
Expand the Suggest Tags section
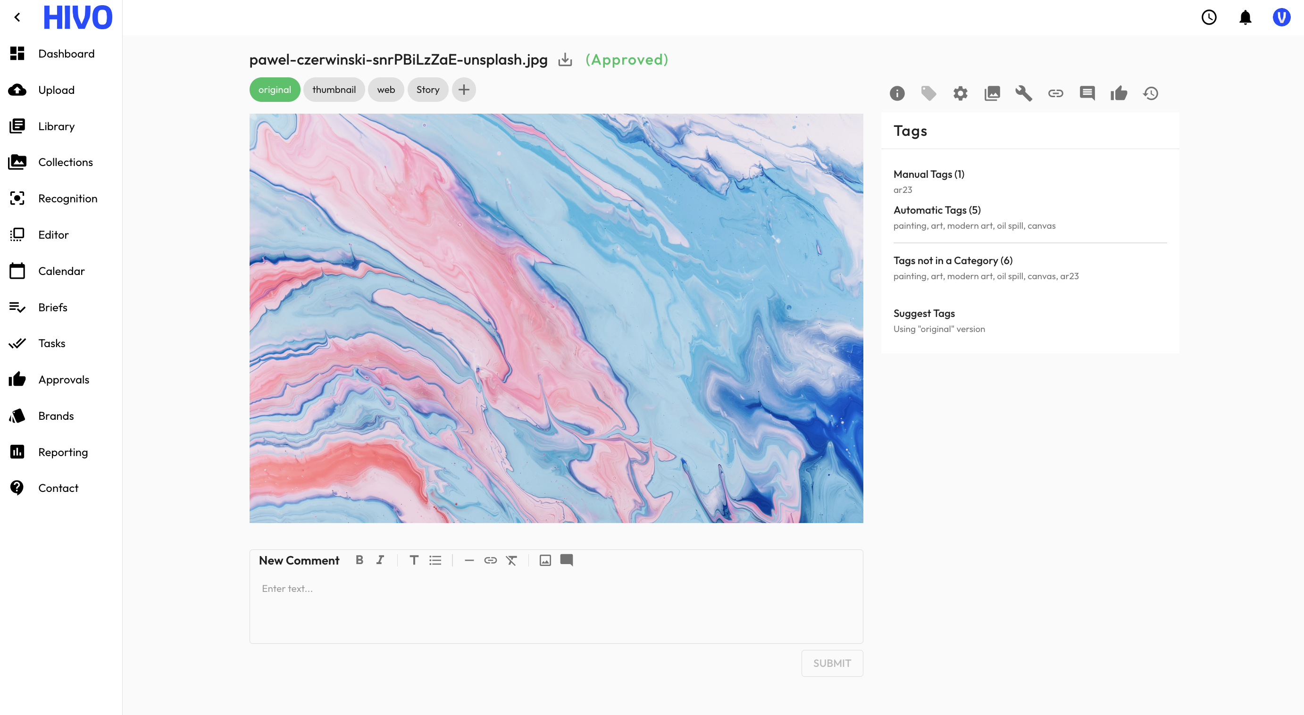(x=924, y=313)
